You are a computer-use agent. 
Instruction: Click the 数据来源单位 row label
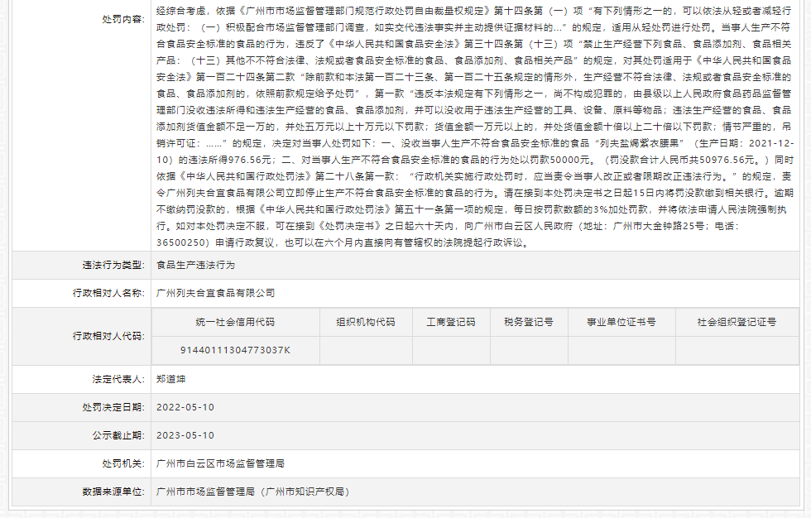pyautogui.click(x=112, y=492)
